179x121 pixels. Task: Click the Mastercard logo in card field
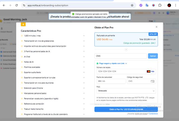(149, 71)
